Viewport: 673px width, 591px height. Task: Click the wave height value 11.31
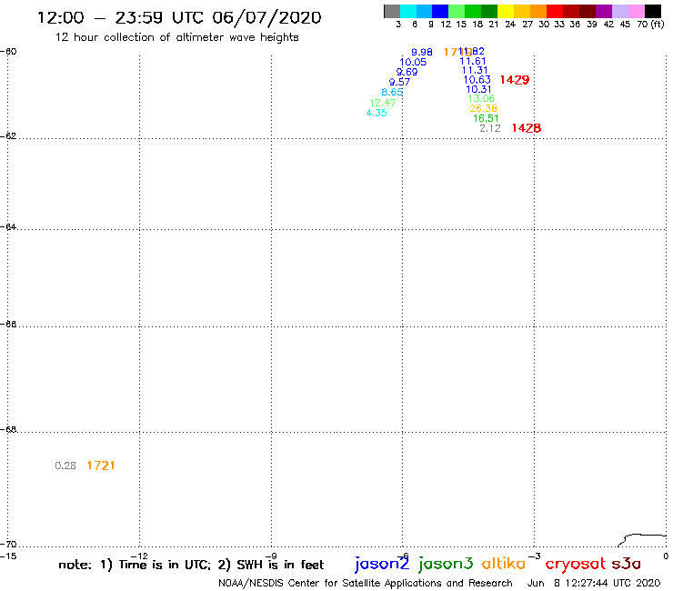[475, 70]
